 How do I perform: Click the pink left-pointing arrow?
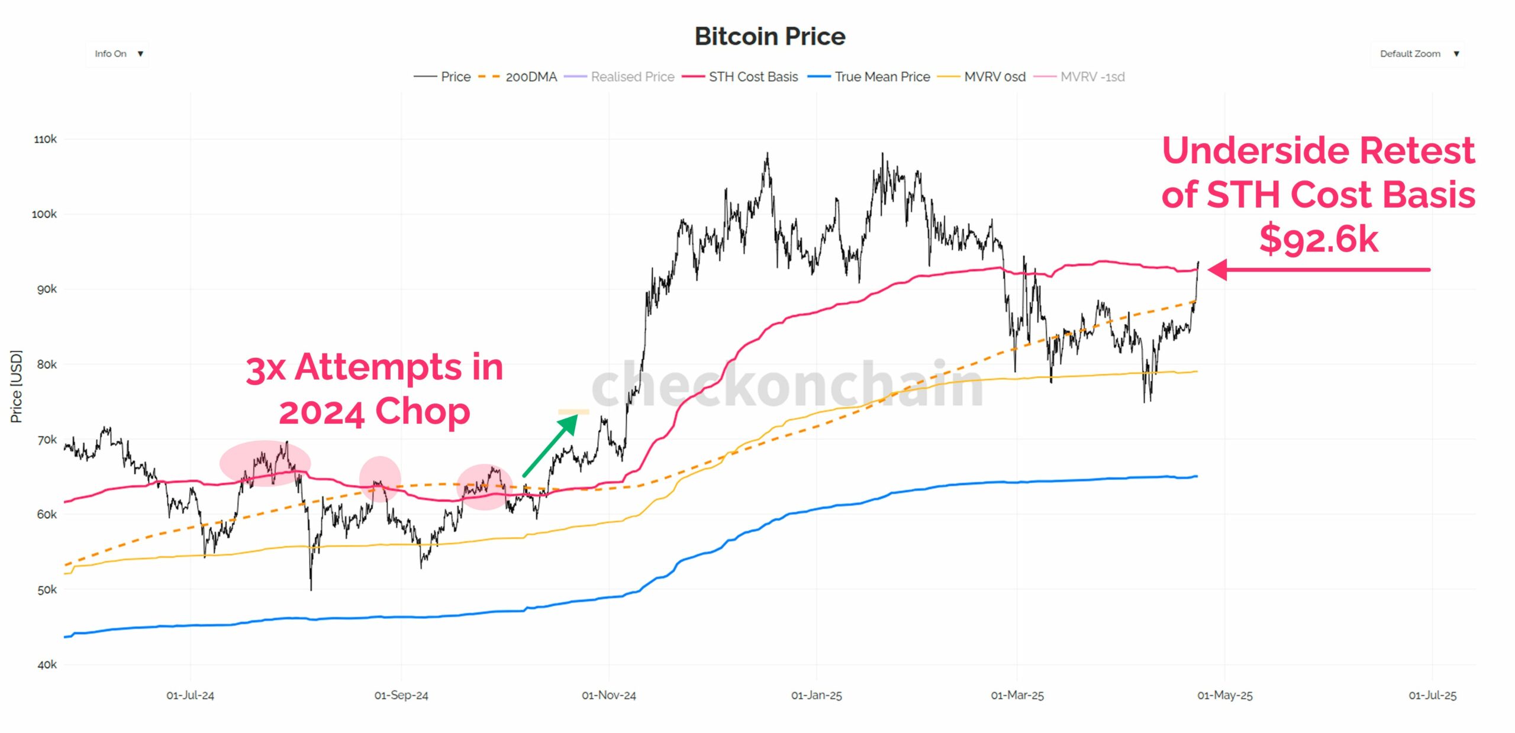(x=1319, y=270)
